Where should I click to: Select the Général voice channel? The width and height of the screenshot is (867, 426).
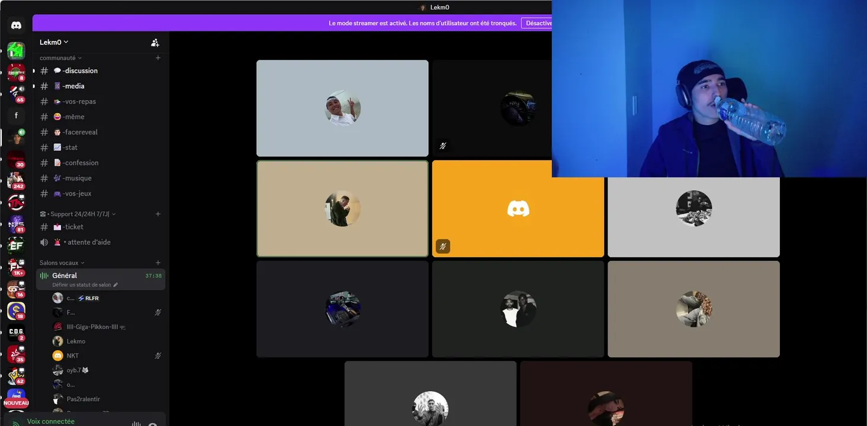pyautogui.click(x=101, y=279)
